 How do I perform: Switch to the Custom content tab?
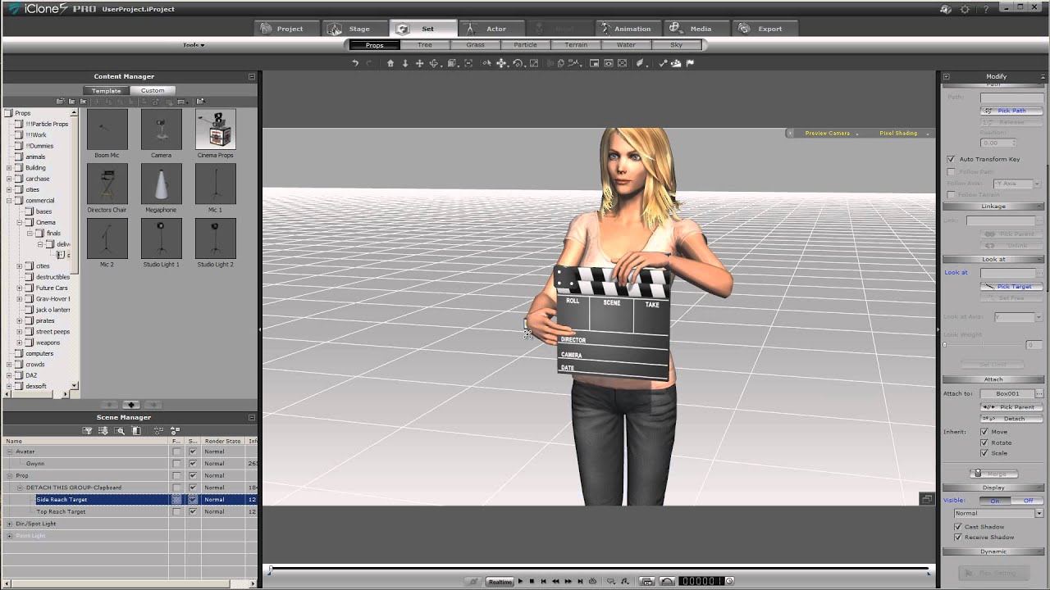(153, 90)
